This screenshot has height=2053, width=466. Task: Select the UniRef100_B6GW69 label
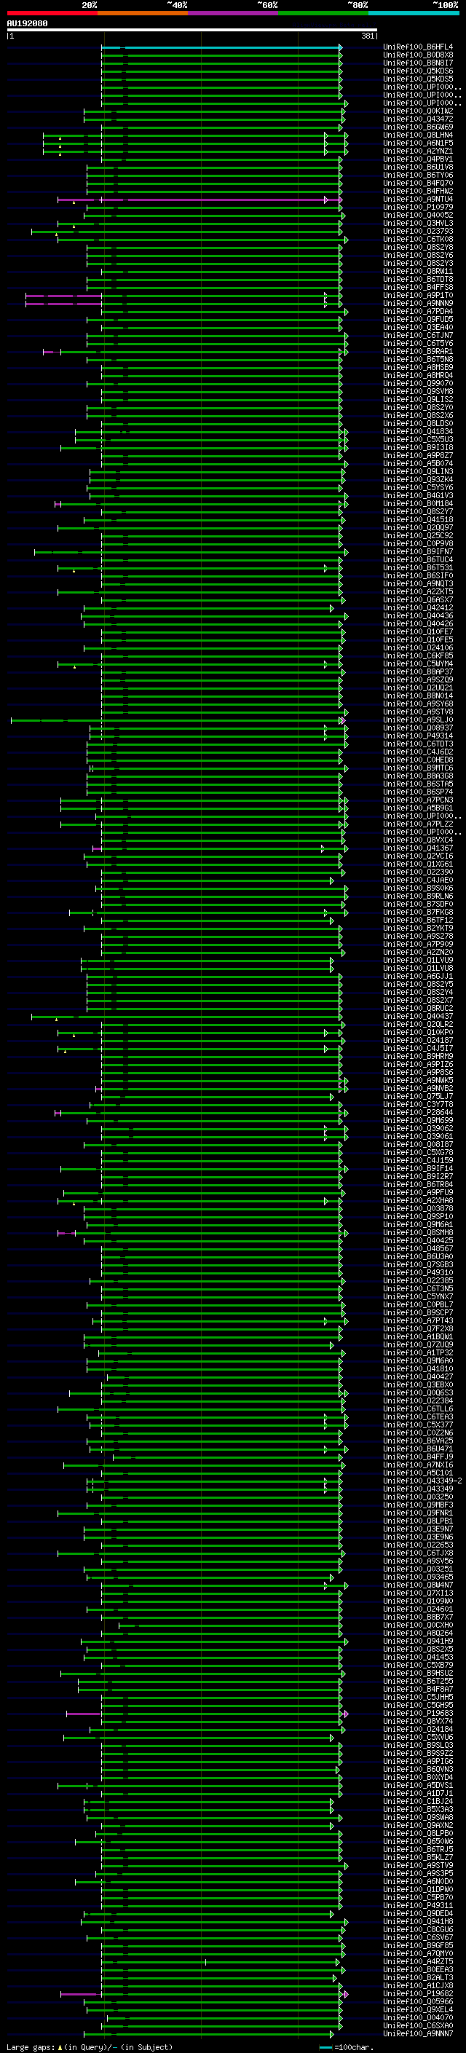pos(417,127)
